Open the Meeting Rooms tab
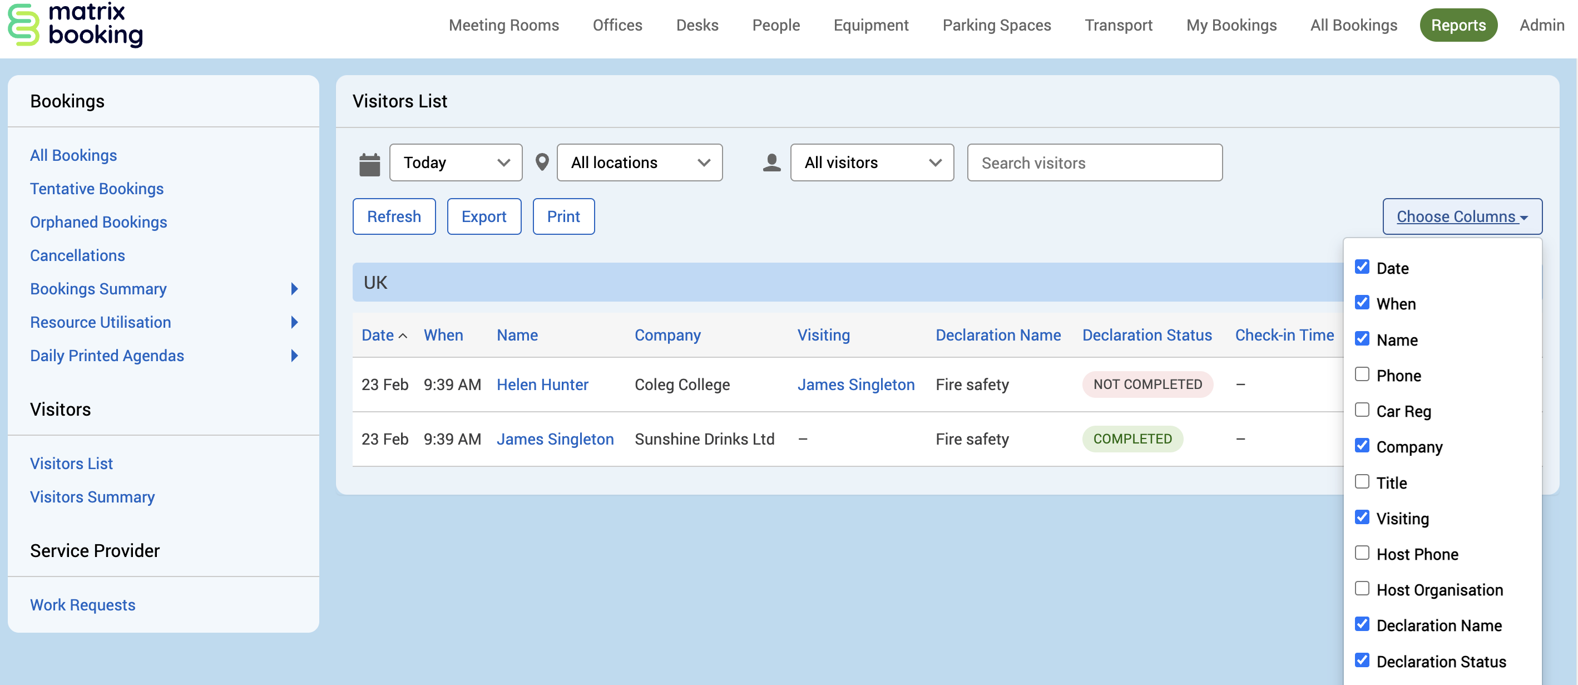The height and width of the screenshot is (685, 1578). [503, 25]
